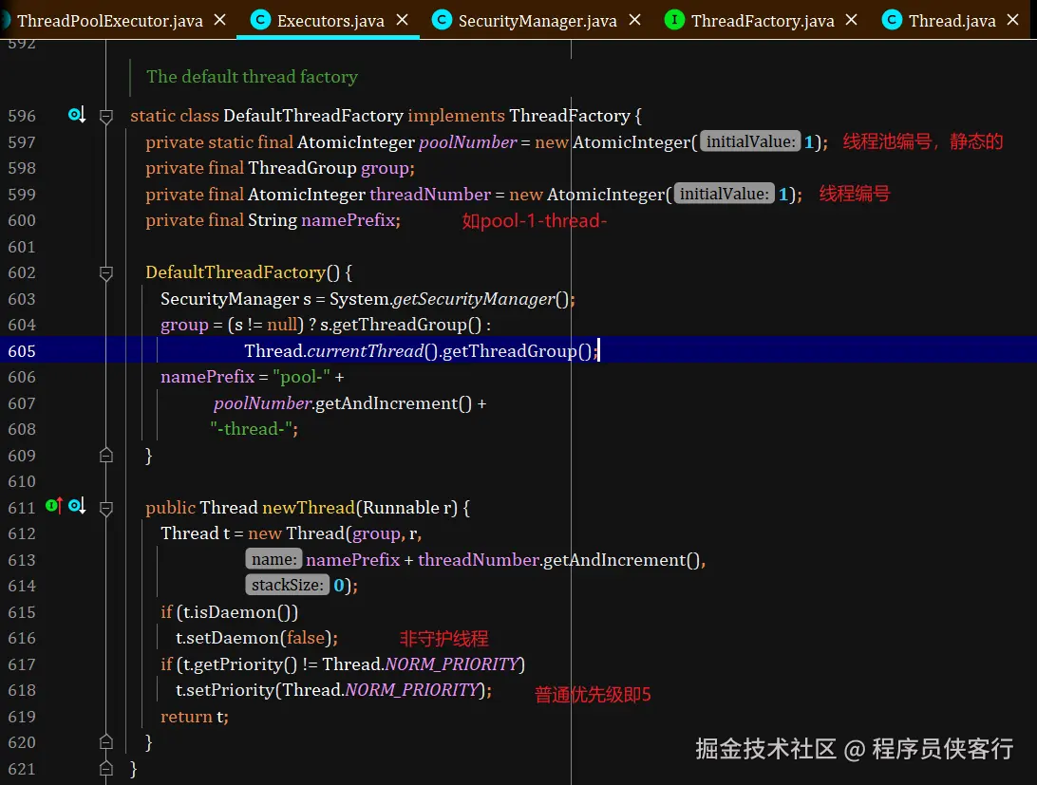Click the "pool-" string literal
1037x785 pixels.
click(x=302, y=377)
